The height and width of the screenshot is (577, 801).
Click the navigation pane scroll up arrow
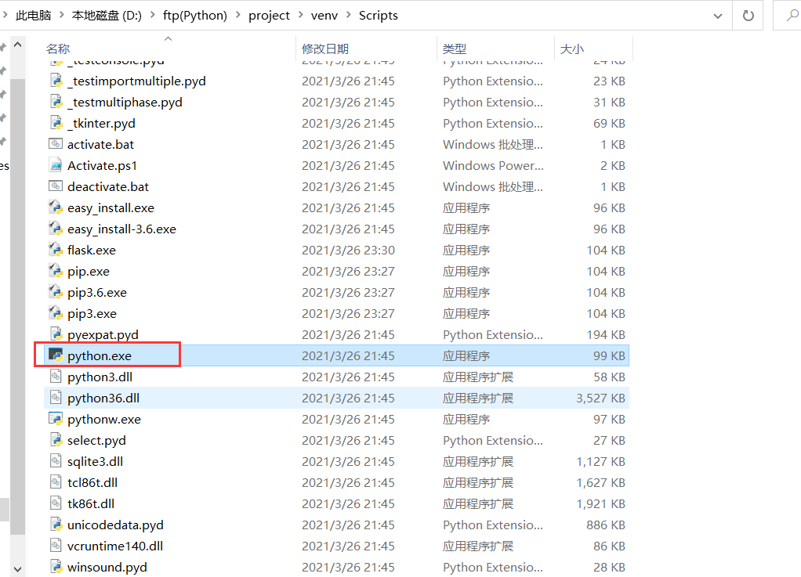coord(17,45)
